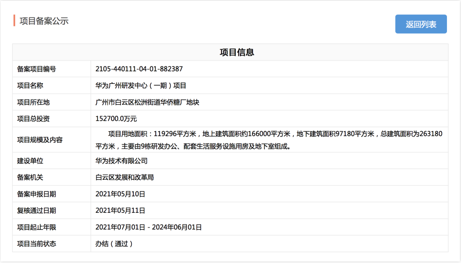Click project name 华为广州研发中心（一期）项目
Viewport: 461px width, 263px height.
[141, 86]
